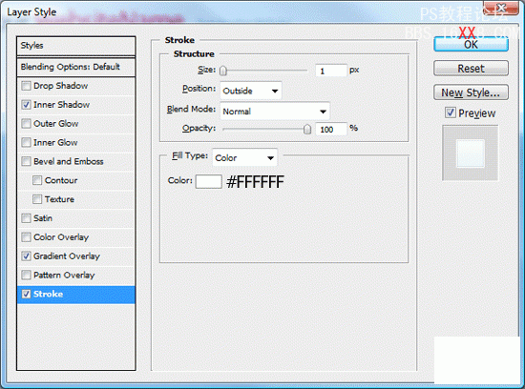
Task: Select Blending Options: Default entry
Action: (x=76, y=67)
